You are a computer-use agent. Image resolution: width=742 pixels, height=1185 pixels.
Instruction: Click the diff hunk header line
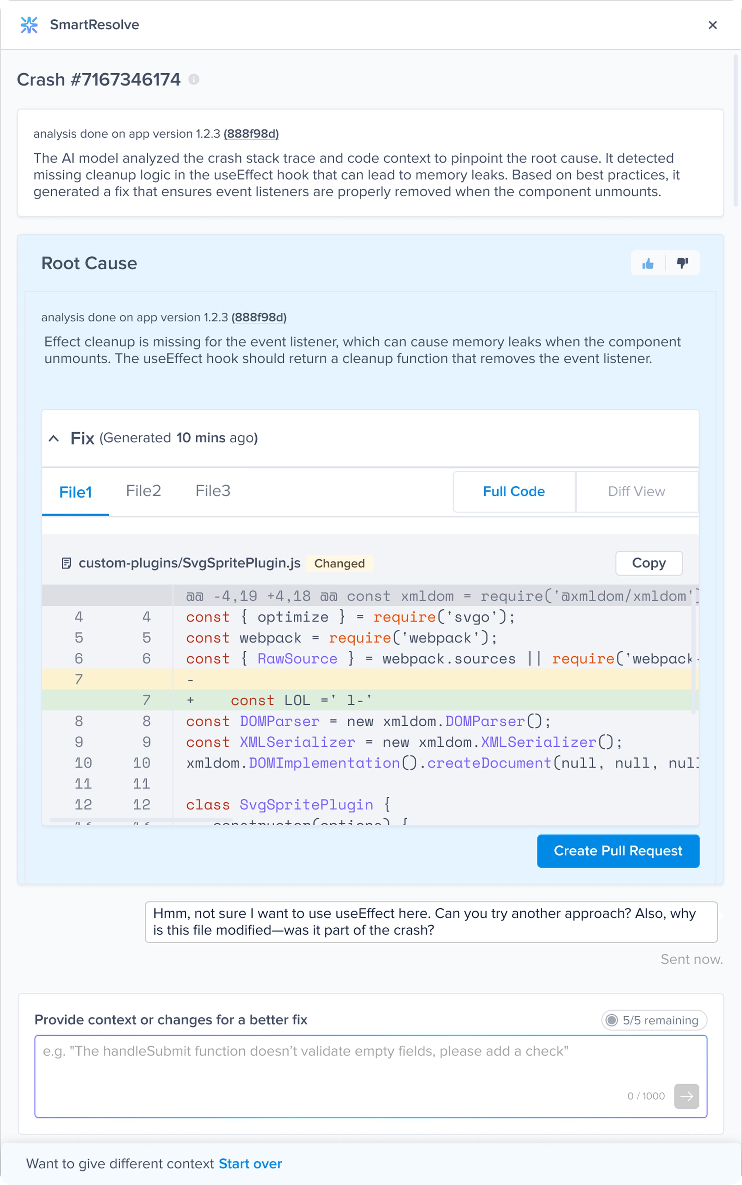pos(370,596)
